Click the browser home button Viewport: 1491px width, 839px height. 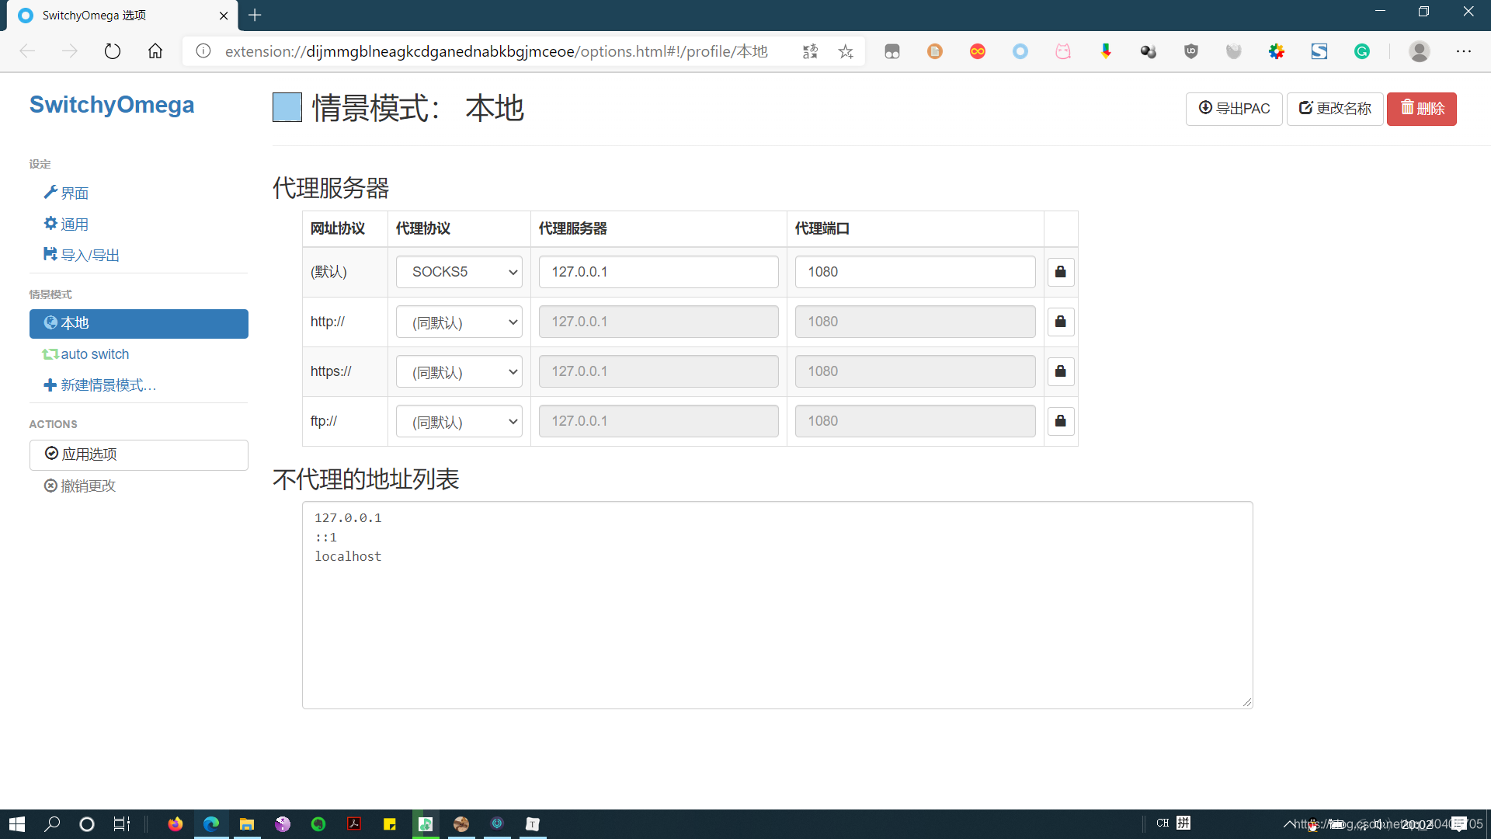tap(155, 51)
